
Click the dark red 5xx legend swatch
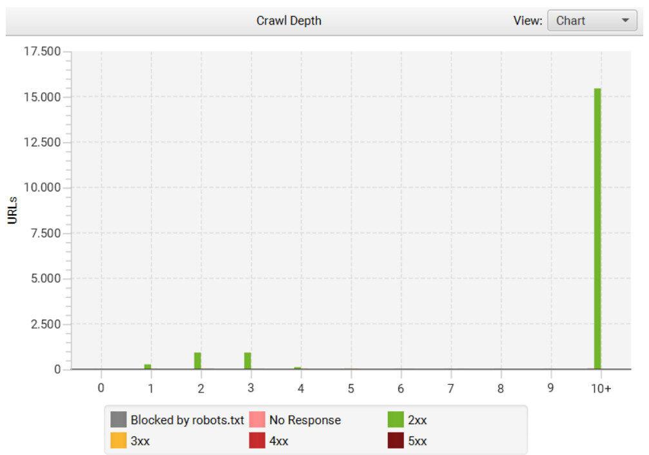[396, 441]
